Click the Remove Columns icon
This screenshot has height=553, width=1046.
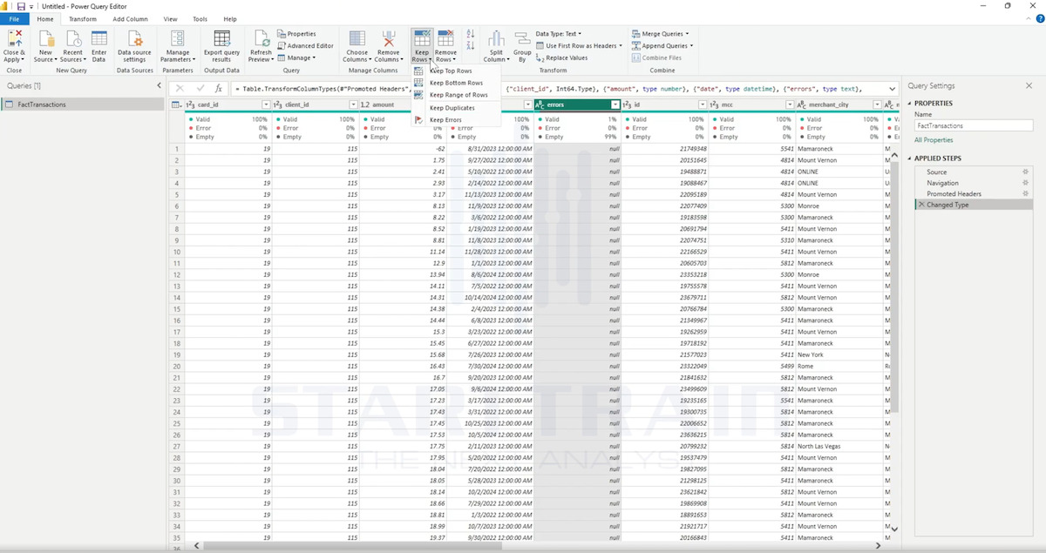pyautogui.click(x=388, y=38)
